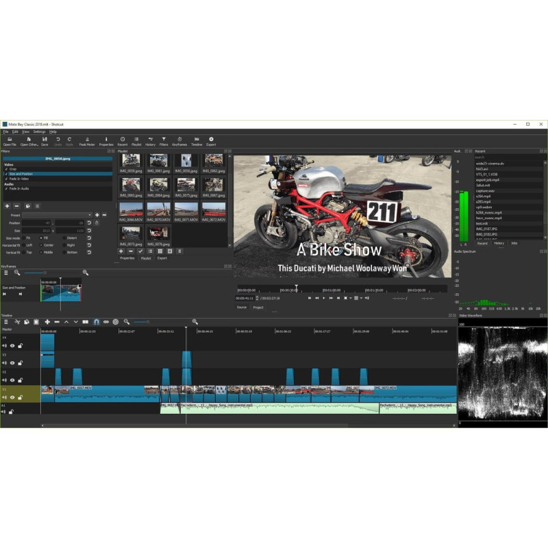548x548 pixels.
Task: Open the Preset dropdown in Filters
Action: (x=57, y=215)
